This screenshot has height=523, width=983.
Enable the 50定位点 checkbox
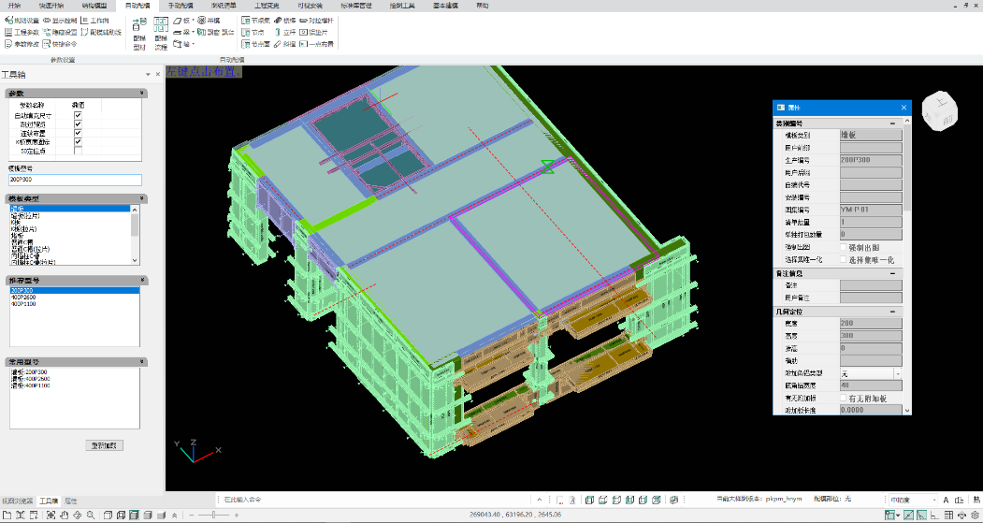[x=78, y=150]
